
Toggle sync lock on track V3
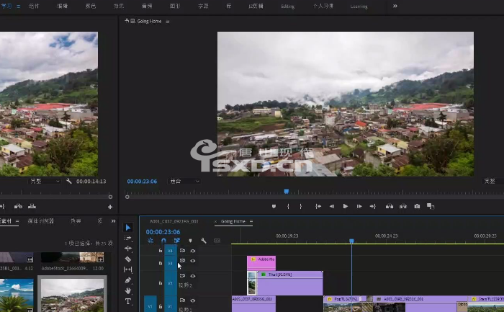tap(182, 261)
